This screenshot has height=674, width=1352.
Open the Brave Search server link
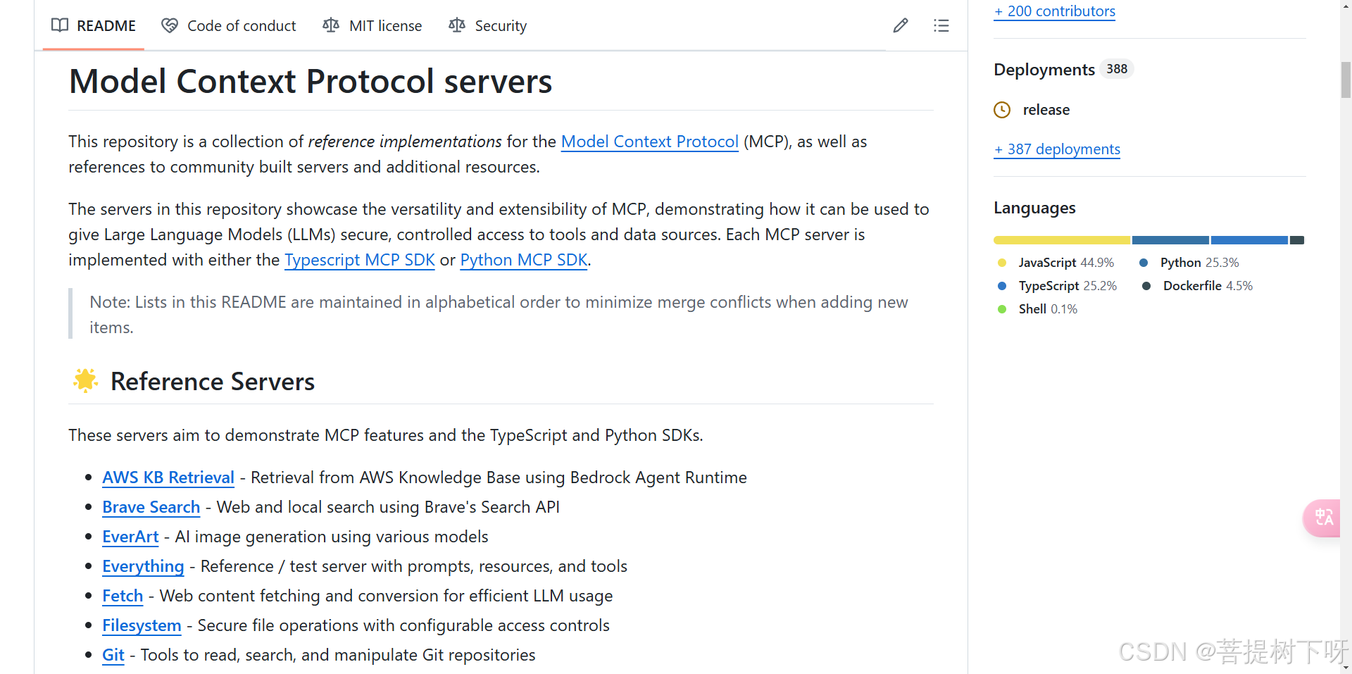151,507
